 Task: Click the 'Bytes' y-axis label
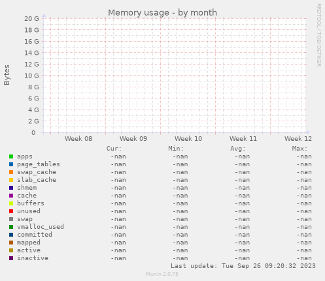(x=7, y=75)
